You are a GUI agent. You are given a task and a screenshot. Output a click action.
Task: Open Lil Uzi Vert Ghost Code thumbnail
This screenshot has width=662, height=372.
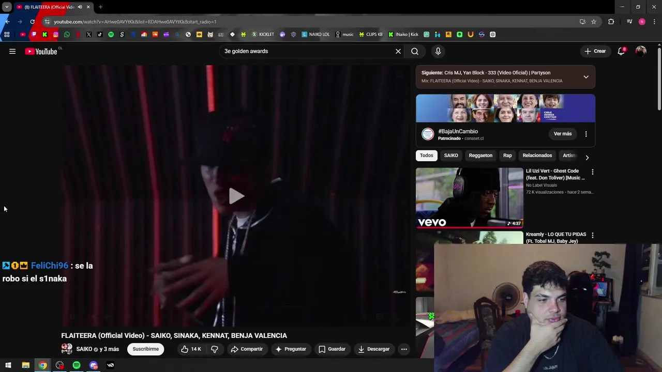point(470,198)
